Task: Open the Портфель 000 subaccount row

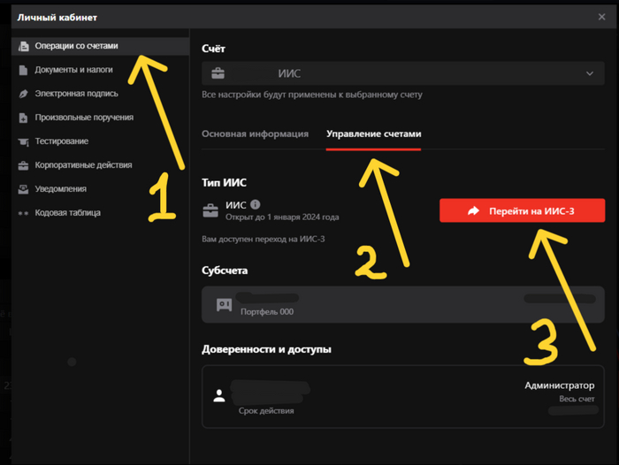Action: (x=403, y=305)
